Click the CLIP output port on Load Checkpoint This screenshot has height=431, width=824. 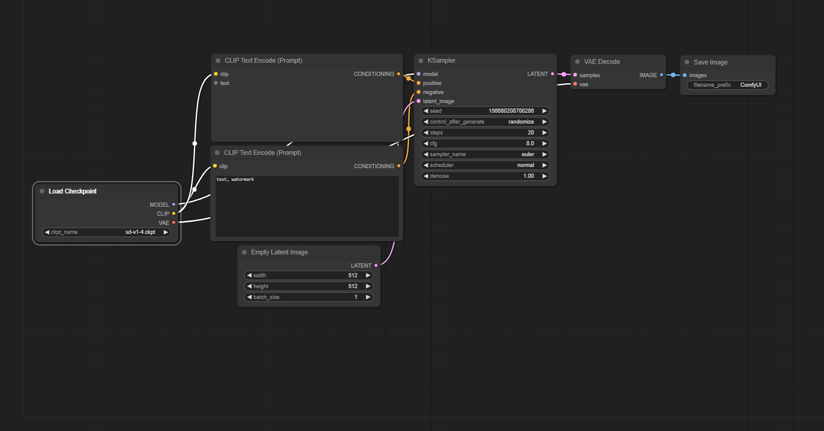(x=173, y=213)
